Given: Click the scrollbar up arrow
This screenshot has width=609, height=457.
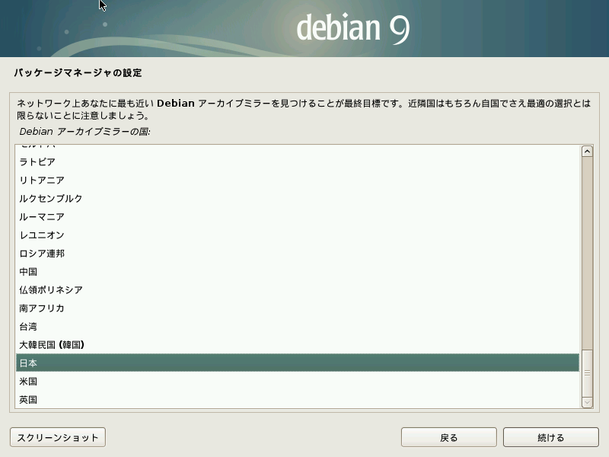Looking at the screenshot, I should (x=587, y=151).
